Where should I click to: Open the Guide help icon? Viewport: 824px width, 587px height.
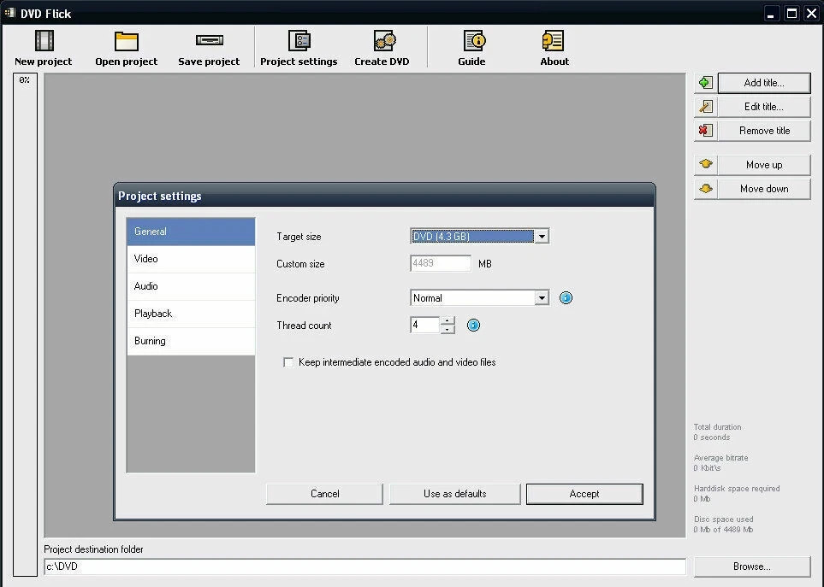(x=471, y=46)
